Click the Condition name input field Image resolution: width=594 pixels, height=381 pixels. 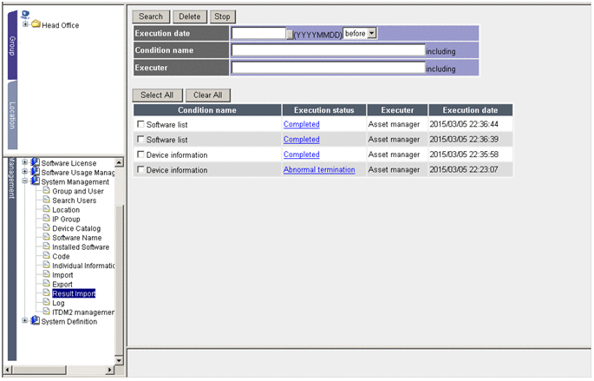[328, 50]
